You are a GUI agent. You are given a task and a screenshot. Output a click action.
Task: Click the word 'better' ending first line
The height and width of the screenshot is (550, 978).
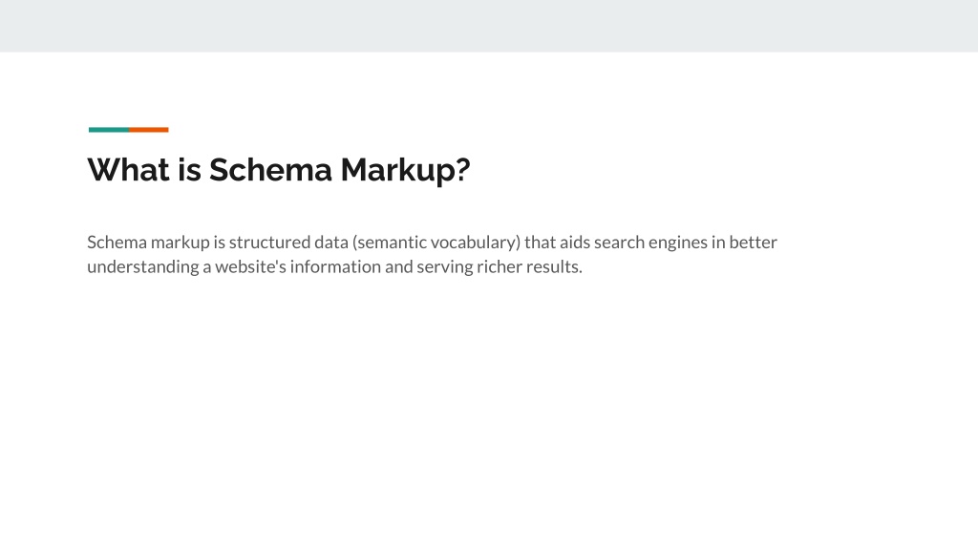pos(753,242)
